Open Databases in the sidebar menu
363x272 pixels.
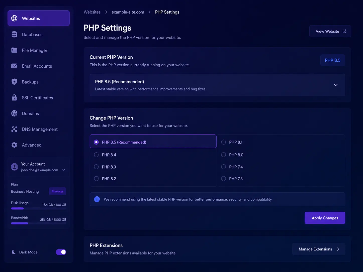[x=39, y=34]
